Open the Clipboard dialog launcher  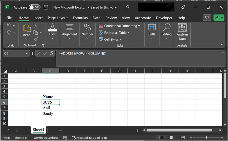click(x=43, y=46)
